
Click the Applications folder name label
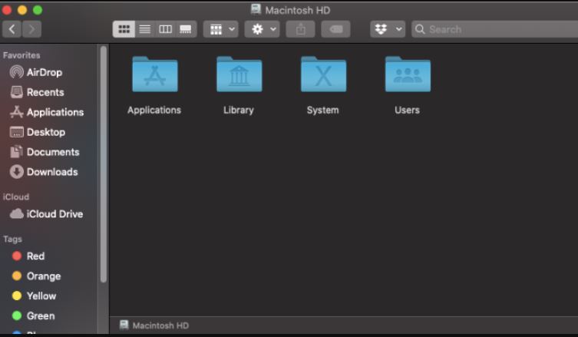coord(154,110)
